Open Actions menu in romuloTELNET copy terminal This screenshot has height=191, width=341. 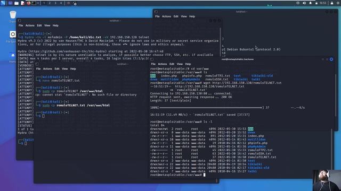point(47,68)
